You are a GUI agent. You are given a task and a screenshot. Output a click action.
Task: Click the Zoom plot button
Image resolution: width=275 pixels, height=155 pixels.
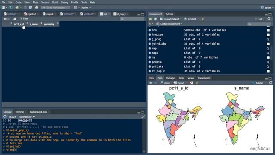pyautogui.click(x=165, y=83)
